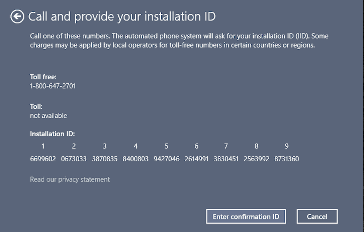Cancel the phone activation dialog
Screen dimensions: 364x232
(317, 216)
